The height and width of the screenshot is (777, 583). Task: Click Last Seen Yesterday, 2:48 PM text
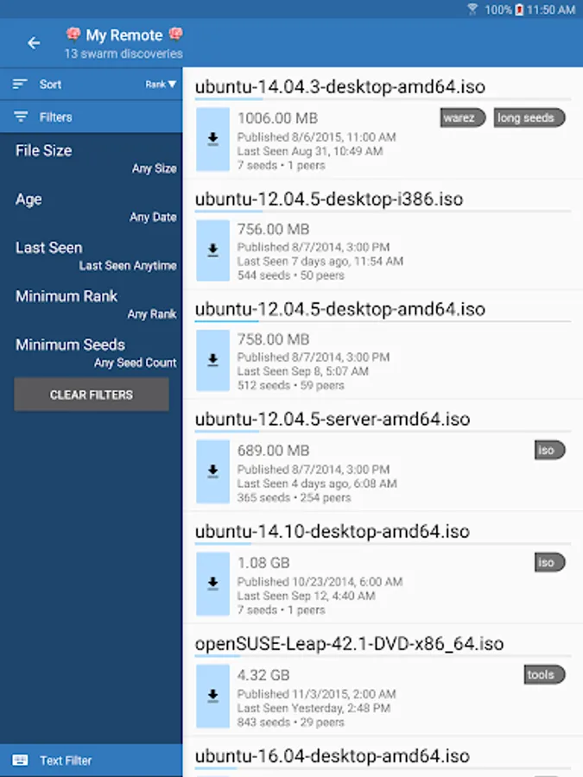tap(314, 708)
